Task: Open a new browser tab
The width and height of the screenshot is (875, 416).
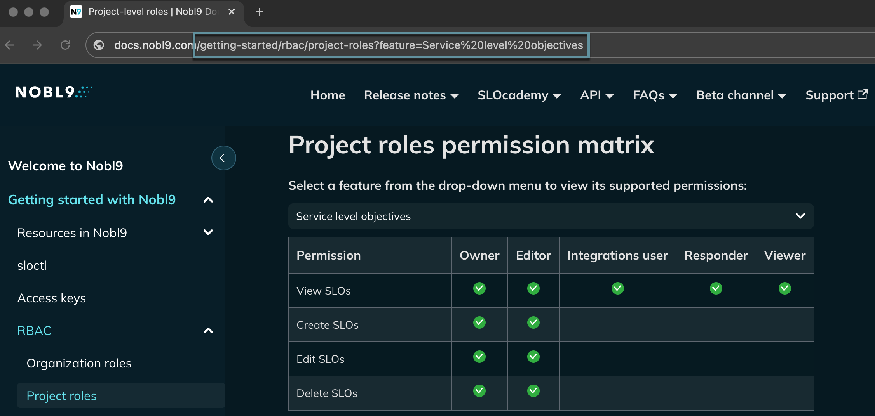Action: point(260,12)
